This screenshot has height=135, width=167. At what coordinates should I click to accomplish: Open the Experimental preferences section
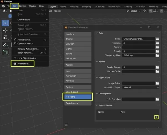pos(78,103)
